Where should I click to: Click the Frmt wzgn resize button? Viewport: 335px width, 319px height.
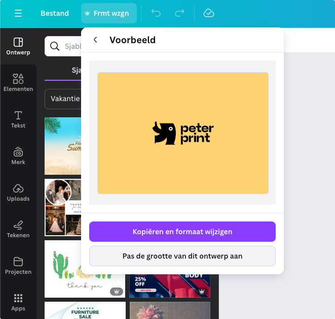click(x=109, y=13)
